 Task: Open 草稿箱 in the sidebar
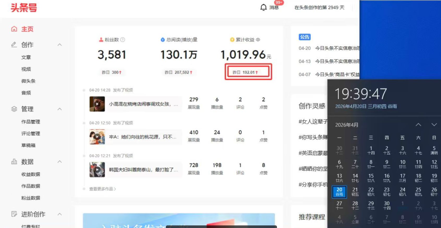(28, 145)
